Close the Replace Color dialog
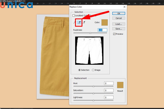Viewport: 164px width, 109px height. [124, 7]
